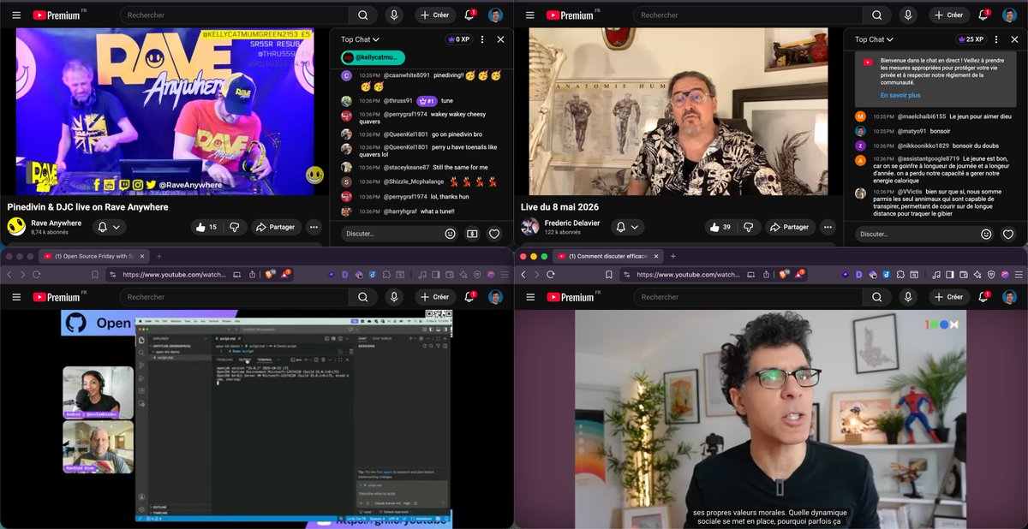Expand Top Chat dropdown in Rave Anywhere chat
This screenshot has height=529, width=1028.
tap(360, 39)
